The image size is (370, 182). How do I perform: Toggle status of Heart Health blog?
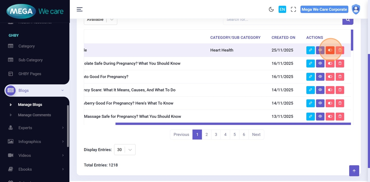pos(330,50)
